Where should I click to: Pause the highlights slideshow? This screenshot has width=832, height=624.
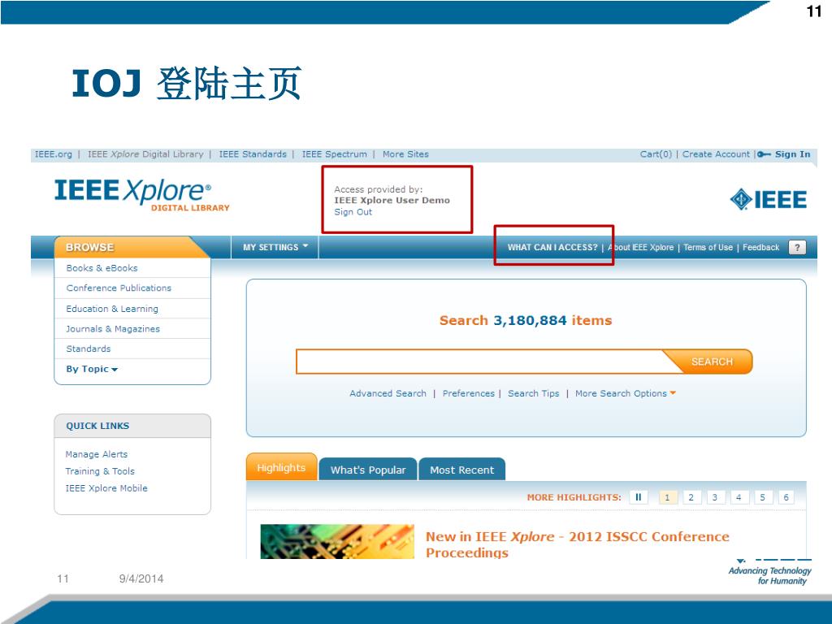[639, 497]
